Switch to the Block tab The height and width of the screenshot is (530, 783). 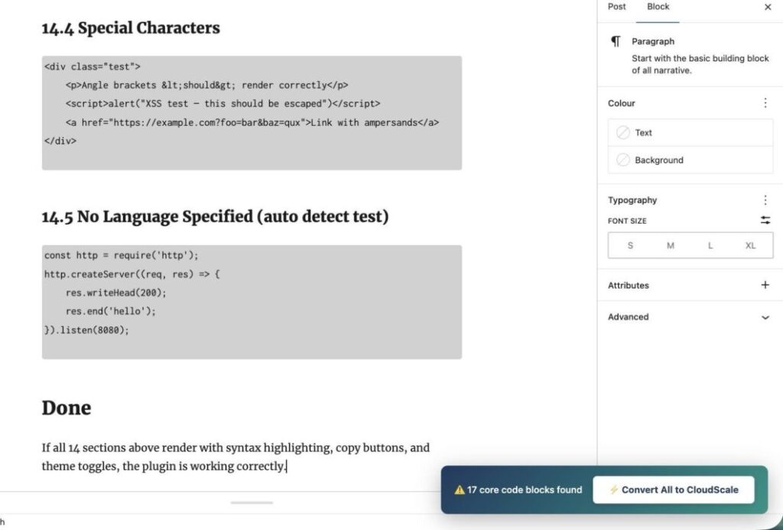coord(658,7)
